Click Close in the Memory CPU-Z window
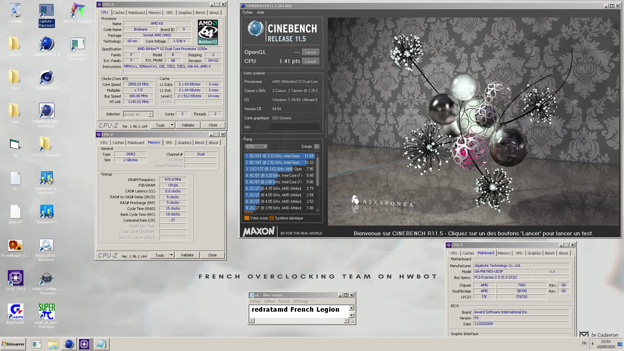This screenshot has height=351, width=624. (x=212, y=255)
